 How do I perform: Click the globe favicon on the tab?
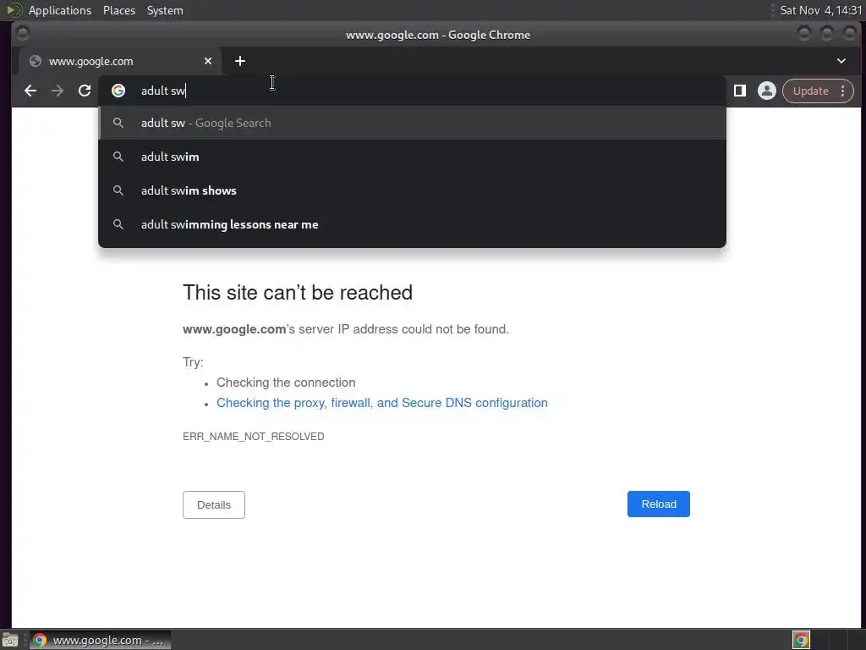36,61
